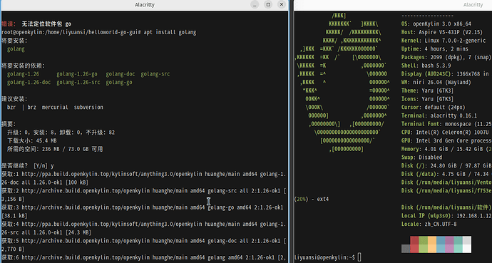Click the '摘要:' heading

click(9, 124)
